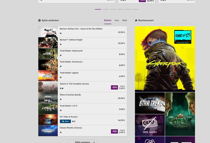This screenshot has width=210, height=143.
Task: Open Batman: Arkham Knight title
Action: (71, 40)
